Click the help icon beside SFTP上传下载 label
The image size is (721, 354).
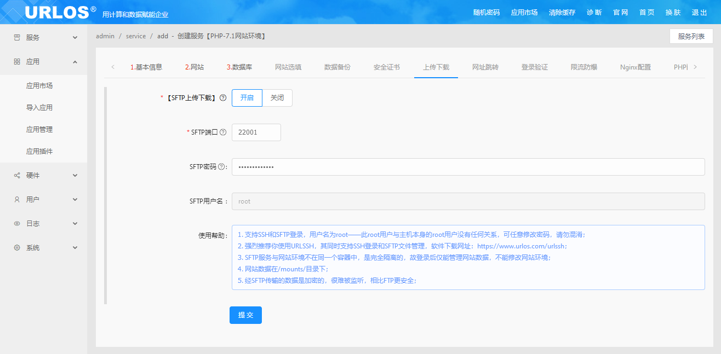tap(223, 98)
